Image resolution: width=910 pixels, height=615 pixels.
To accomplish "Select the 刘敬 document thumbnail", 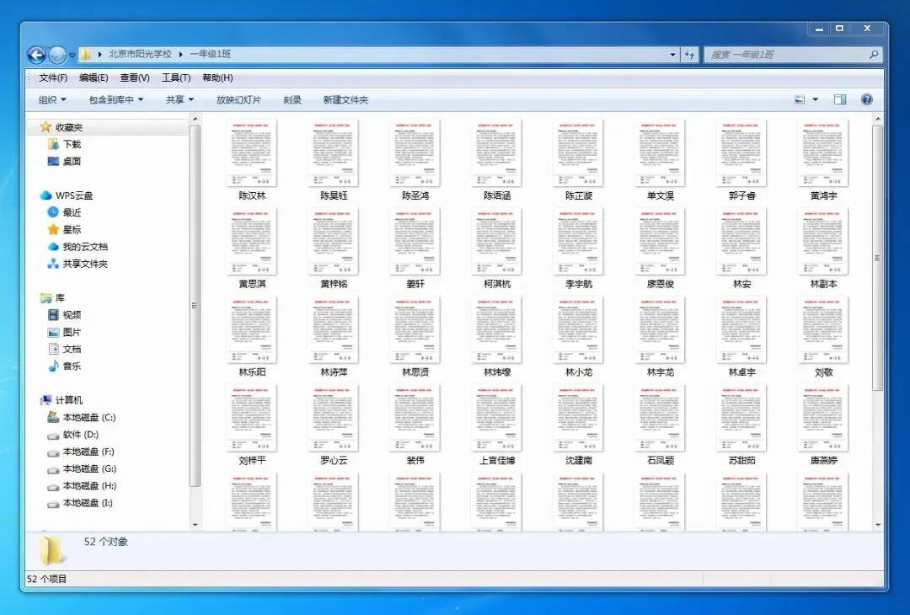I will [x=823, y=329].
